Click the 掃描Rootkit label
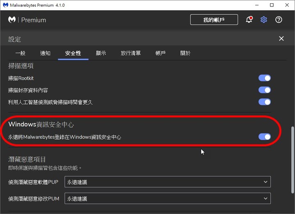This screenshot has height=214, width=295. tap(21, 78)
